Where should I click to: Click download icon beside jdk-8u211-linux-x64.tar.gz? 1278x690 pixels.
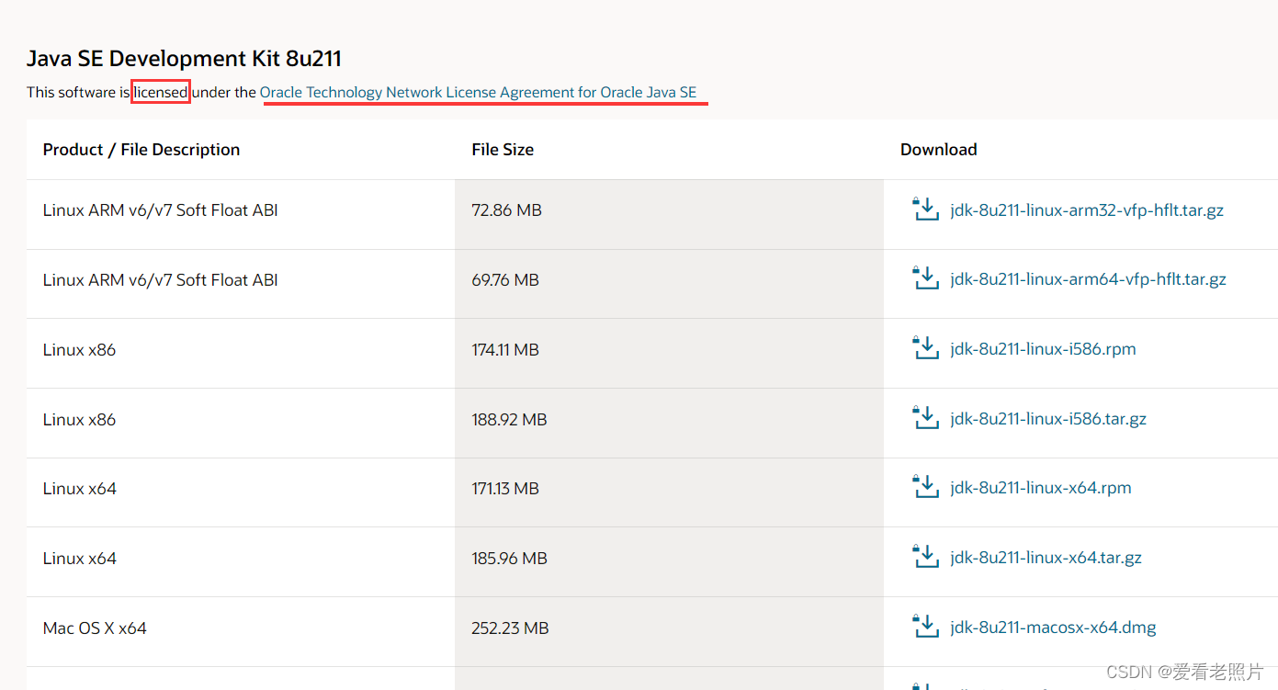pyautogui.click(x=925, y=557)
